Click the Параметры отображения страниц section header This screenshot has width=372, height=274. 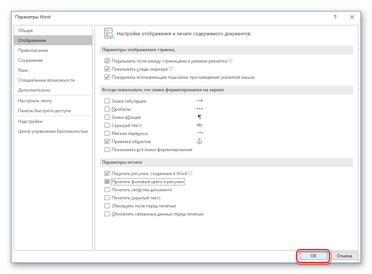point(227,50)
